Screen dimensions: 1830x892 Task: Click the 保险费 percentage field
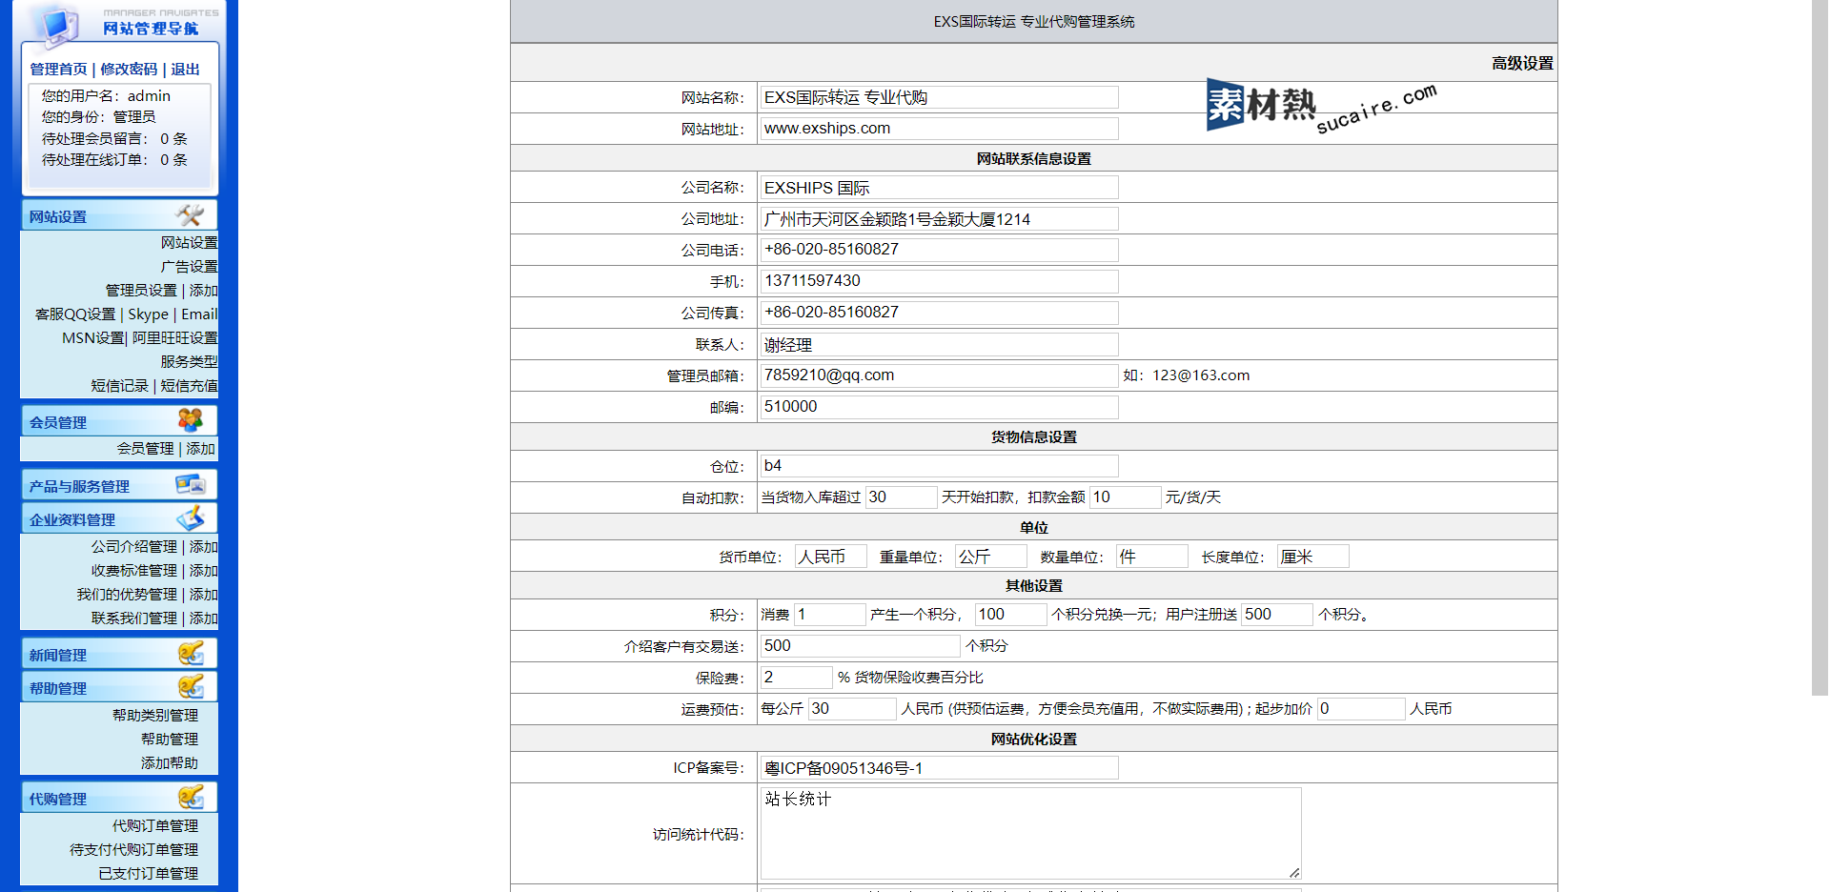(x=796, y=678)
